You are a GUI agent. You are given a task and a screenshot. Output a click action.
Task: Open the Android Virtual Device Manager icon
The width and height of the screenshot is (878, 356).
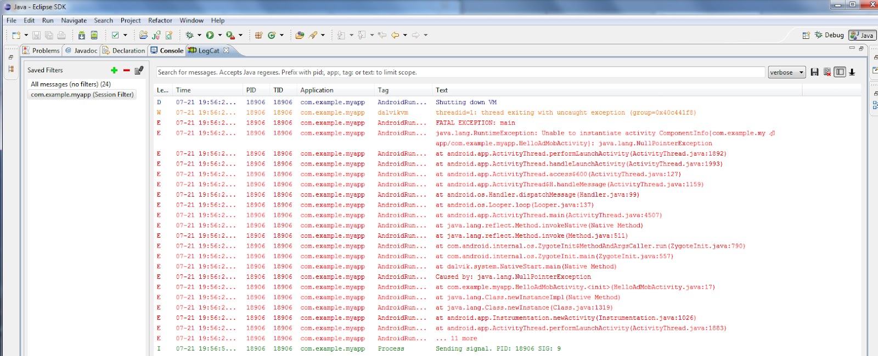[x=94, y=35]
